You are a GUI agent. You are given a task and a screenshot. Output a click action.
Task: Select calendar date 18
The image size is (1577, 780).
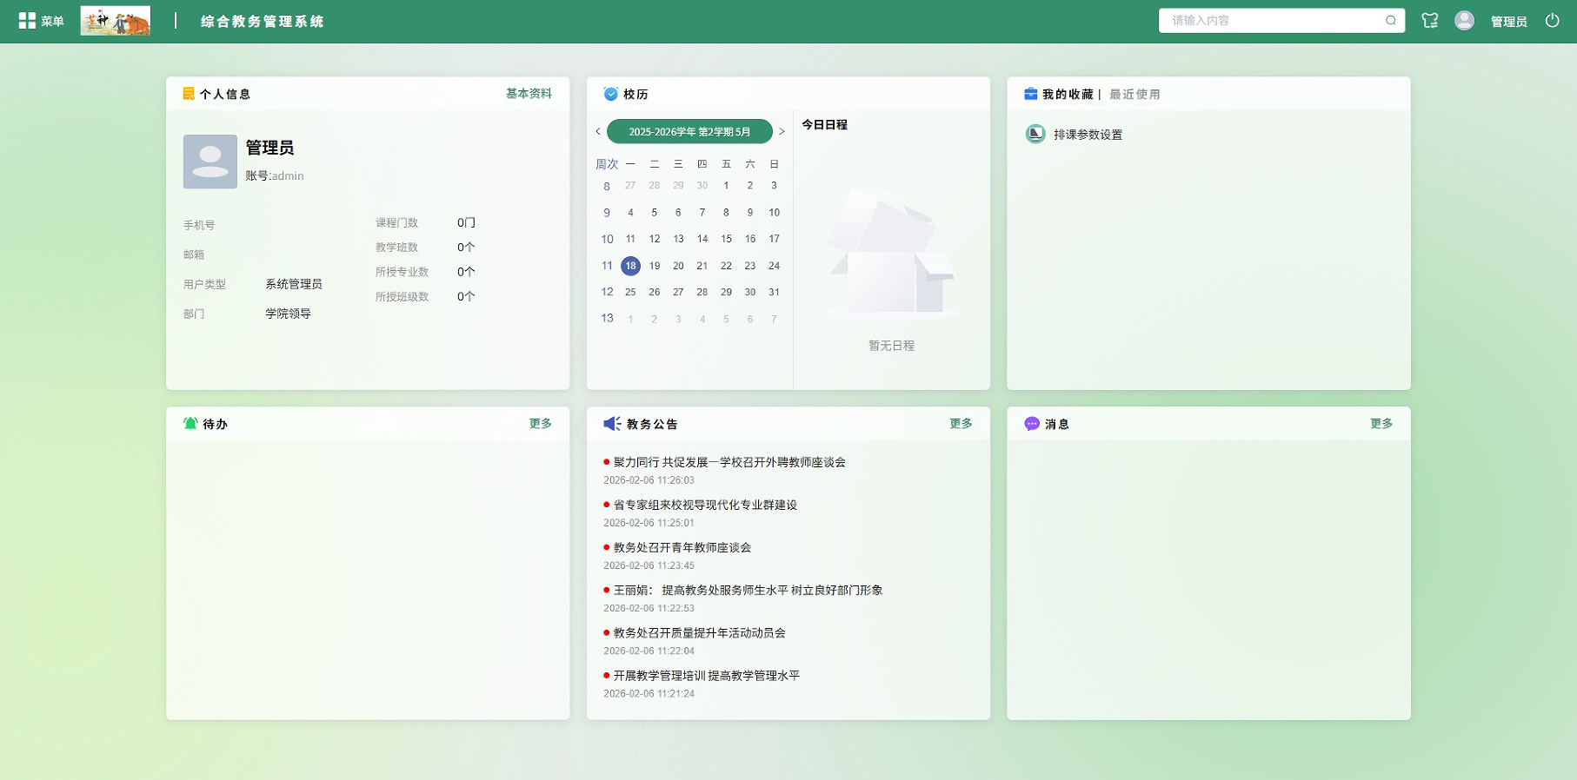click(630, 266)
